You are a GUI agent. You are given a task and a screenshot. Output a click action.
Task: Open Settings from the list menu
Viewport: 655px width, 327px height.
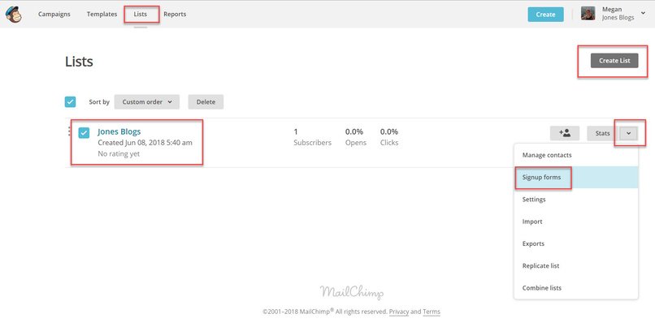(576, 200)
